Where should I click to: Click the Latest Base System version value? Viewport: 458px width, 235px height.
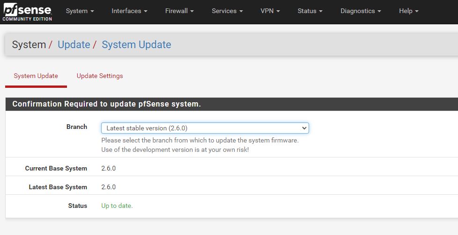pos(108,187)
